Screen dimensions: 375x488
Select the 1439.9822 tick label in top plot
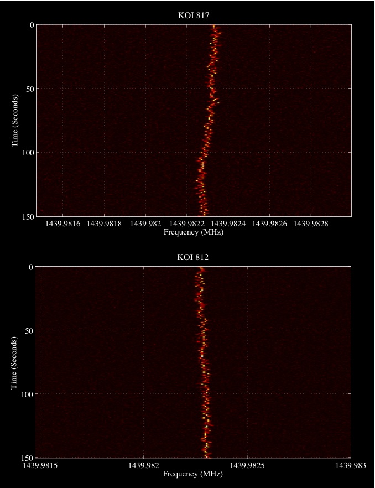pyautogui.click(x=186, y=224)
